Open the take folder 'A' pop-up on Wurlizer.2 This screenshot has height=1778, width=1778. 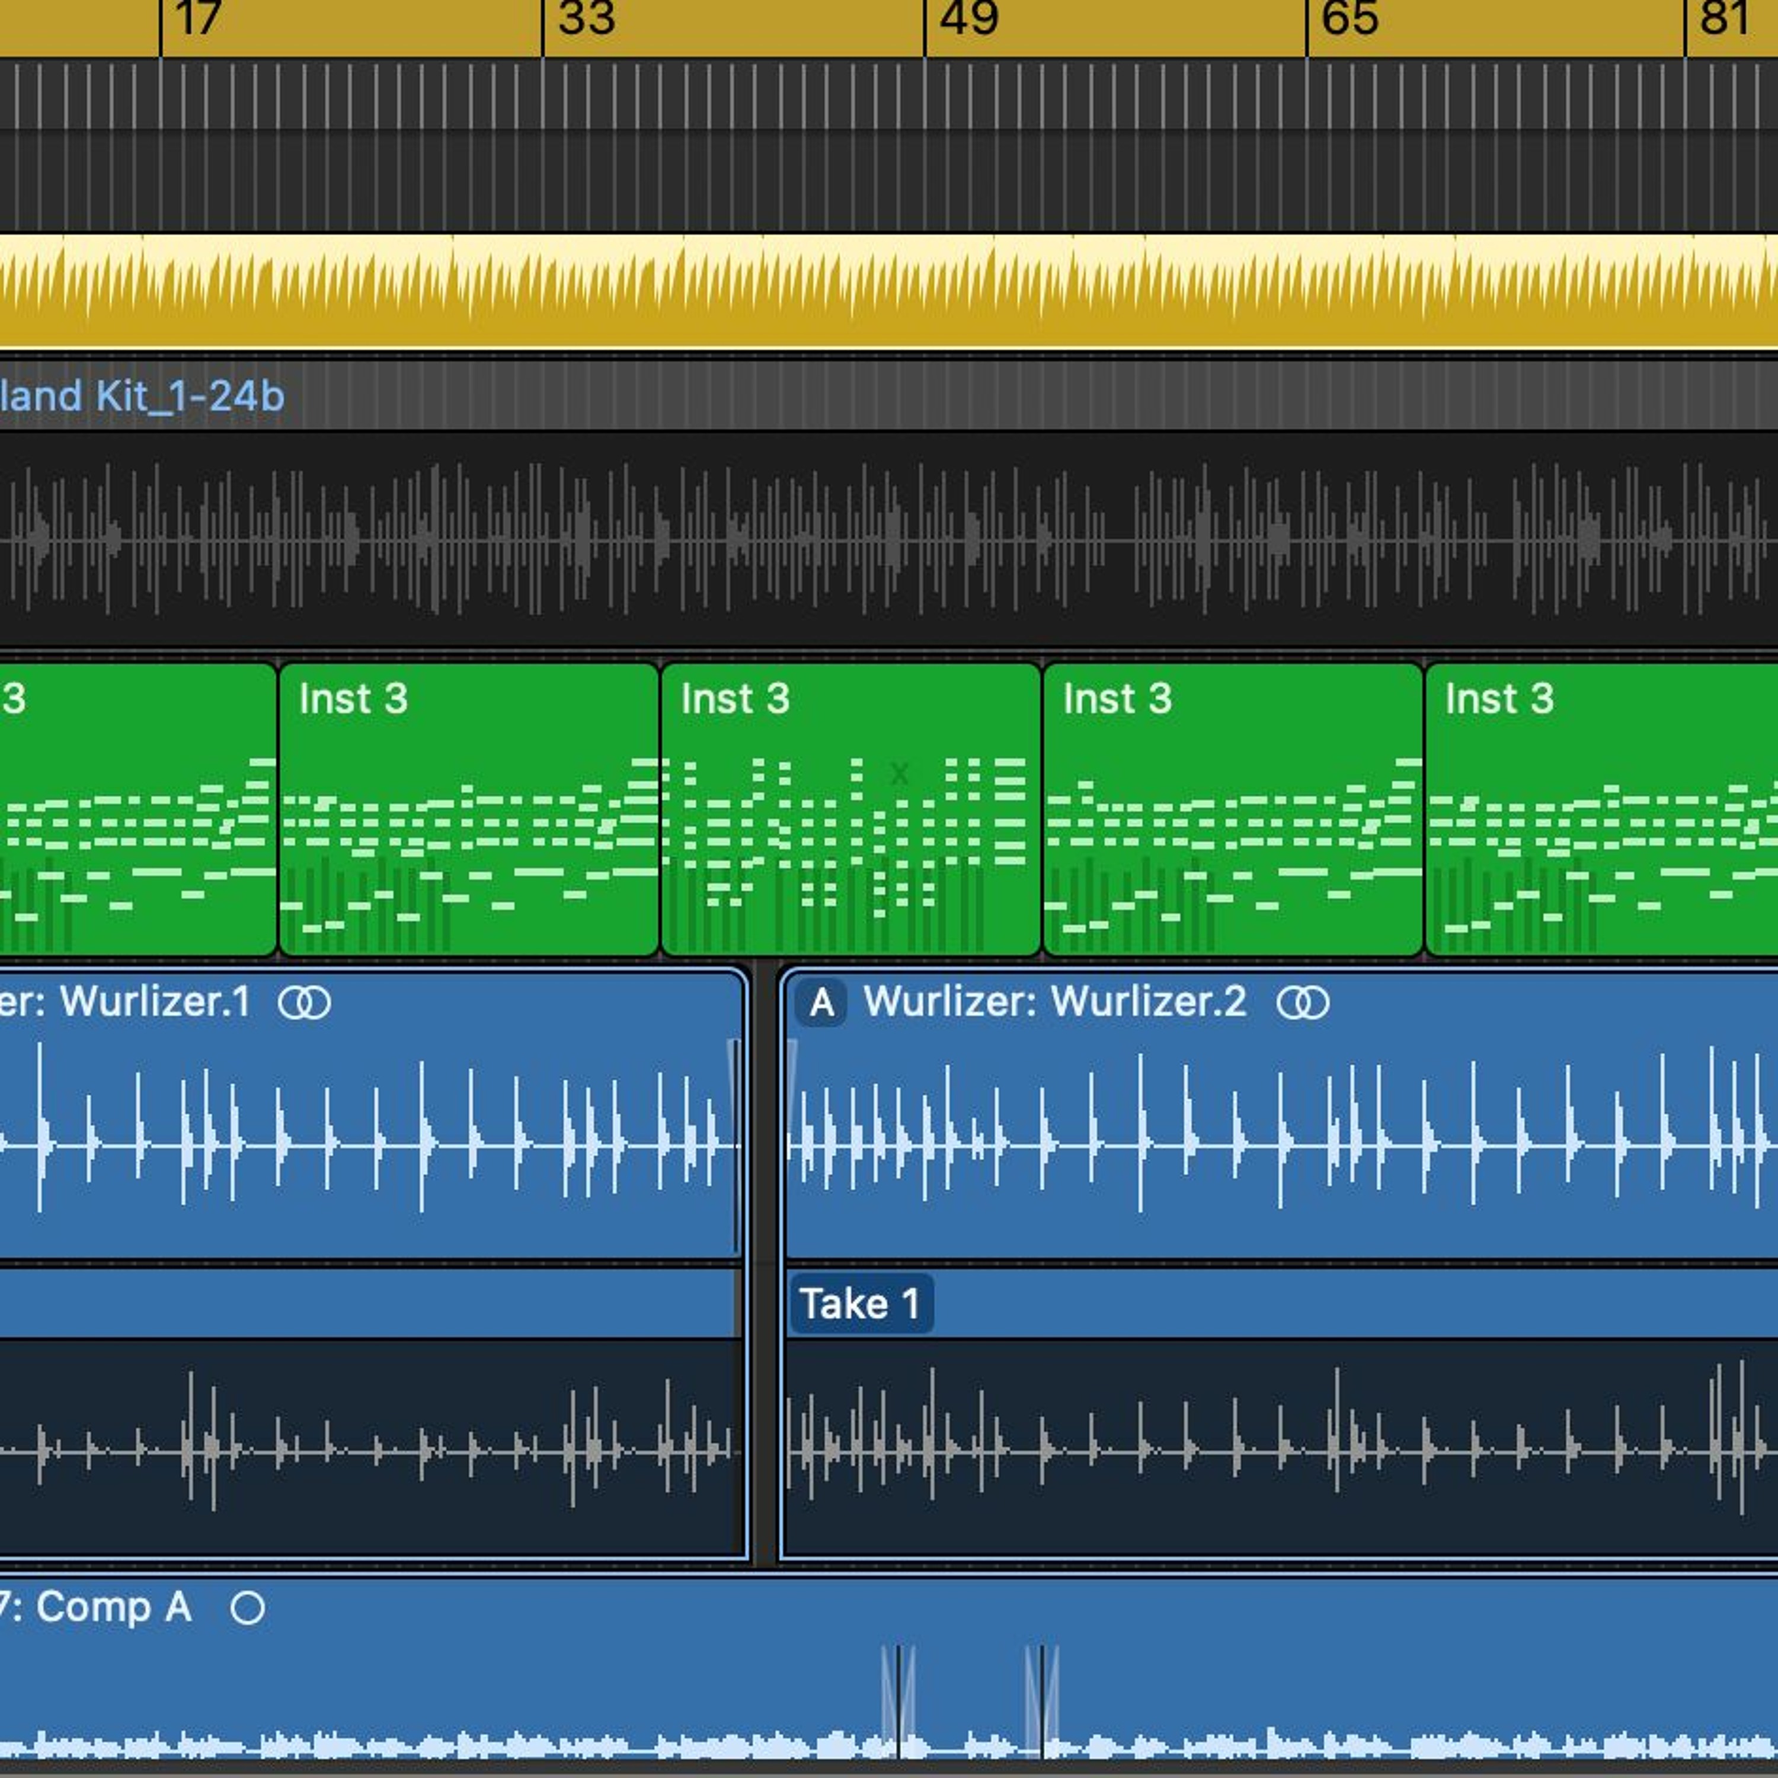(821, 1003)
